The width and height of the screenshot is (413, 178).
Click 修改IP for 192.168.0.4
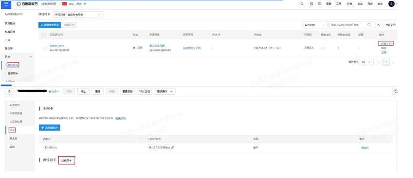(365, 148)
